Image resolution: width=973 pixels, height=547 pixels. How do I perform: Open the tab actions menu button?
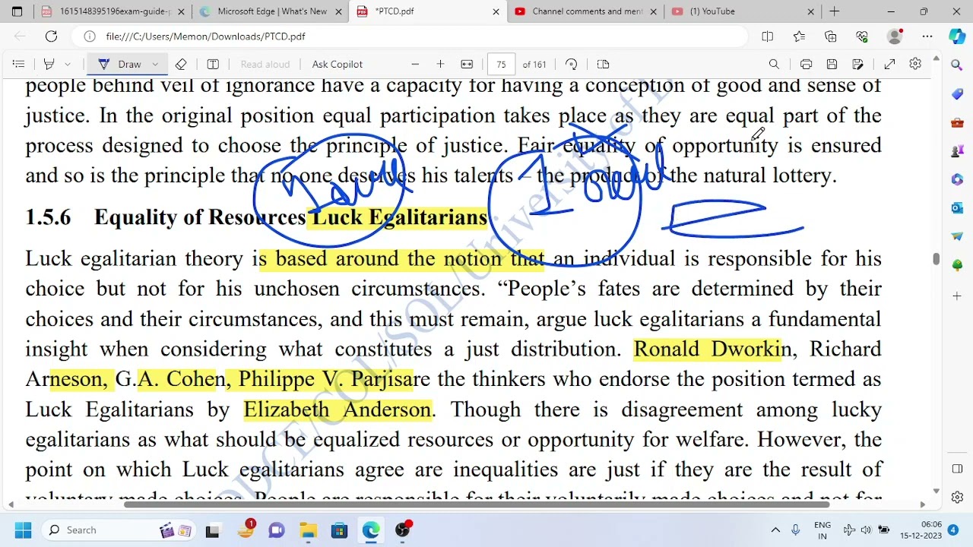pos(17,11)
